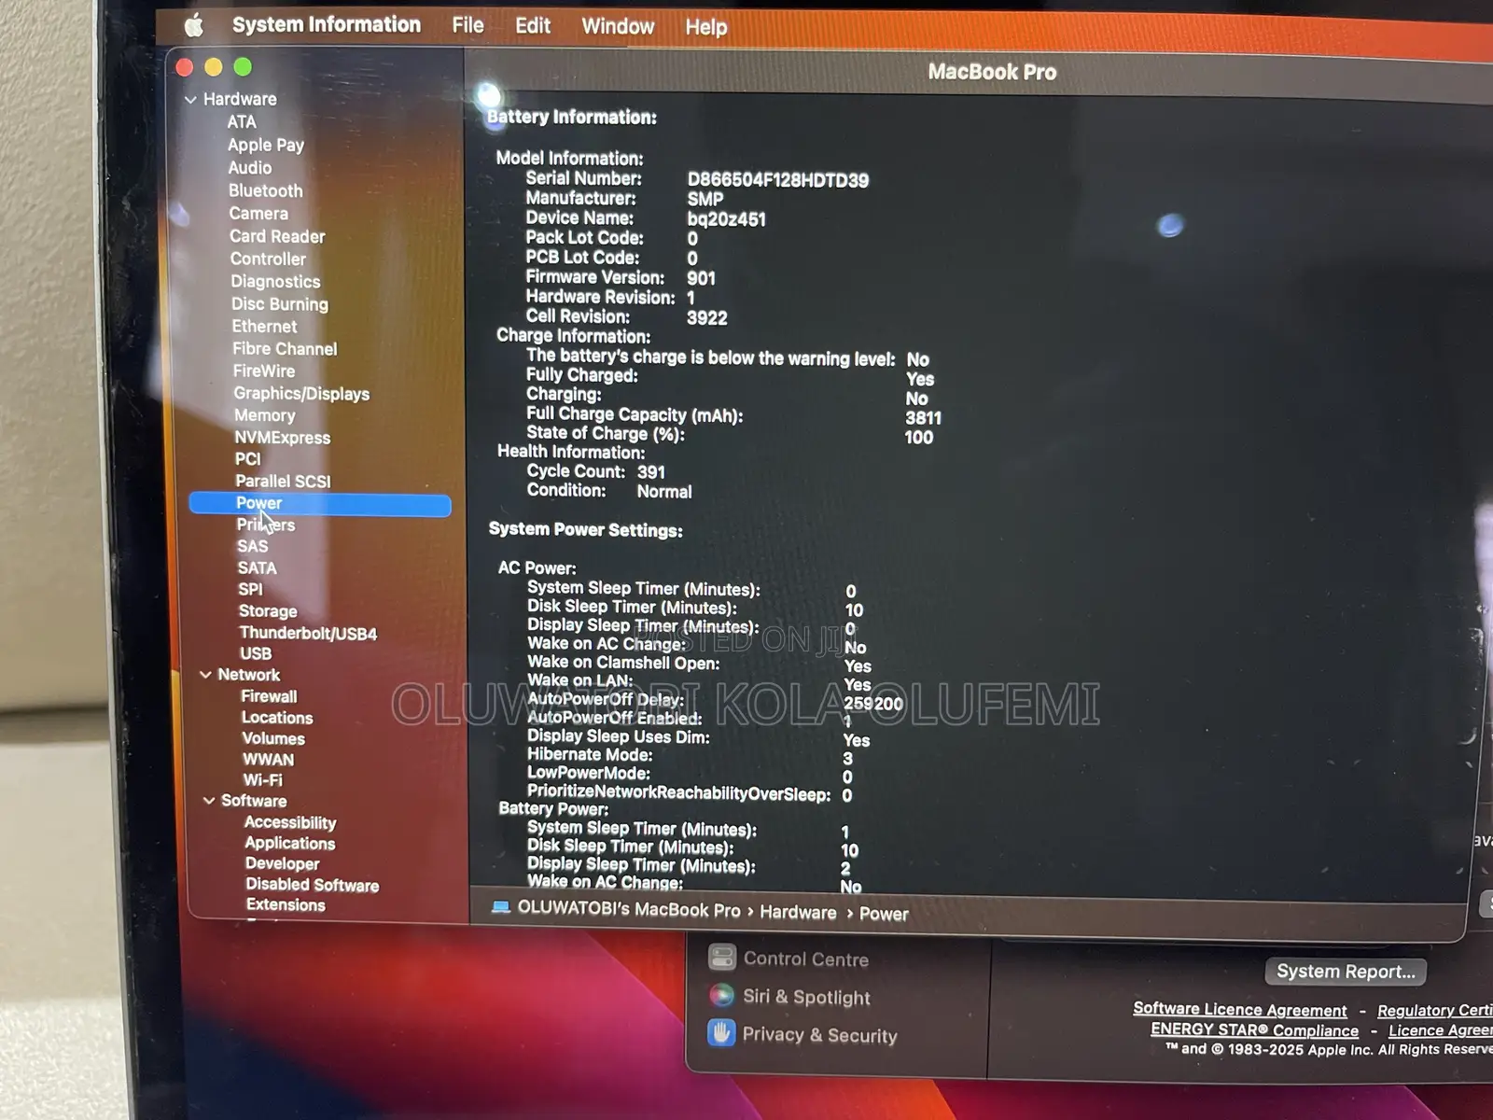Open the Control Centre icon in Settings
The image size is (1493, 1120).
721,957
